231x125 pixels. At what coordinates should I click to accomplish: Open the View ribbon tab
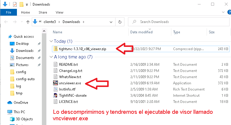(x=59, y=12)
